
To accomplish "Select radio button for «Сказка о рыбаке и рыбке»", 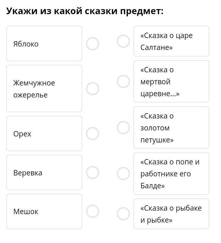I will tap(123, 214).
